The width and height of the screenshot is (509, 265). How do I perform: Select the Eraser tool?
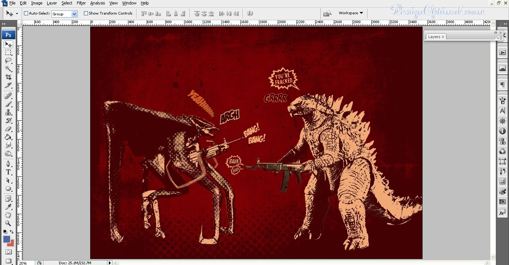(8, 129)
